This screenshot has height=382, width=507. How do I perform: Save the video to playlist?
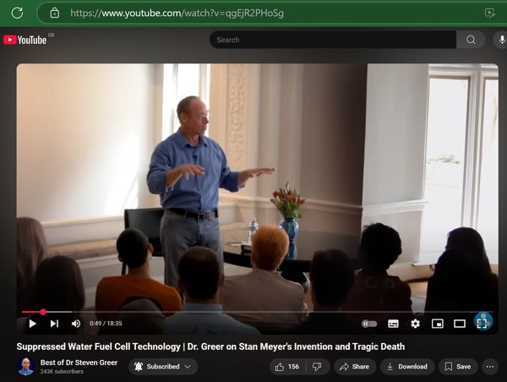[458, 367]
